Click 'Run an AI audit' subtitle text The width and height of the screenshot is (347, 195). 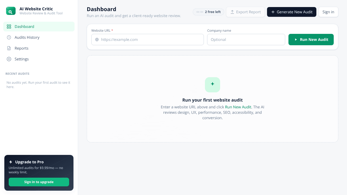(134, 16)
